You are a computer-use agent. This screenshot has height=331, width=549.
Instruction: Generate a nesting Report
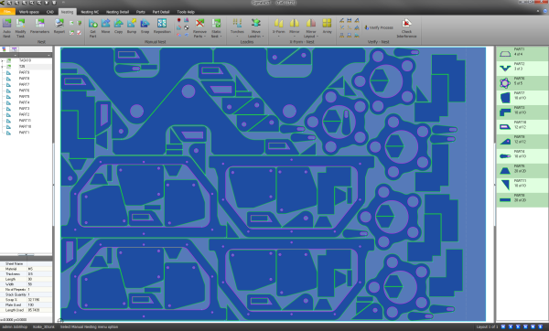pos(59,27)
